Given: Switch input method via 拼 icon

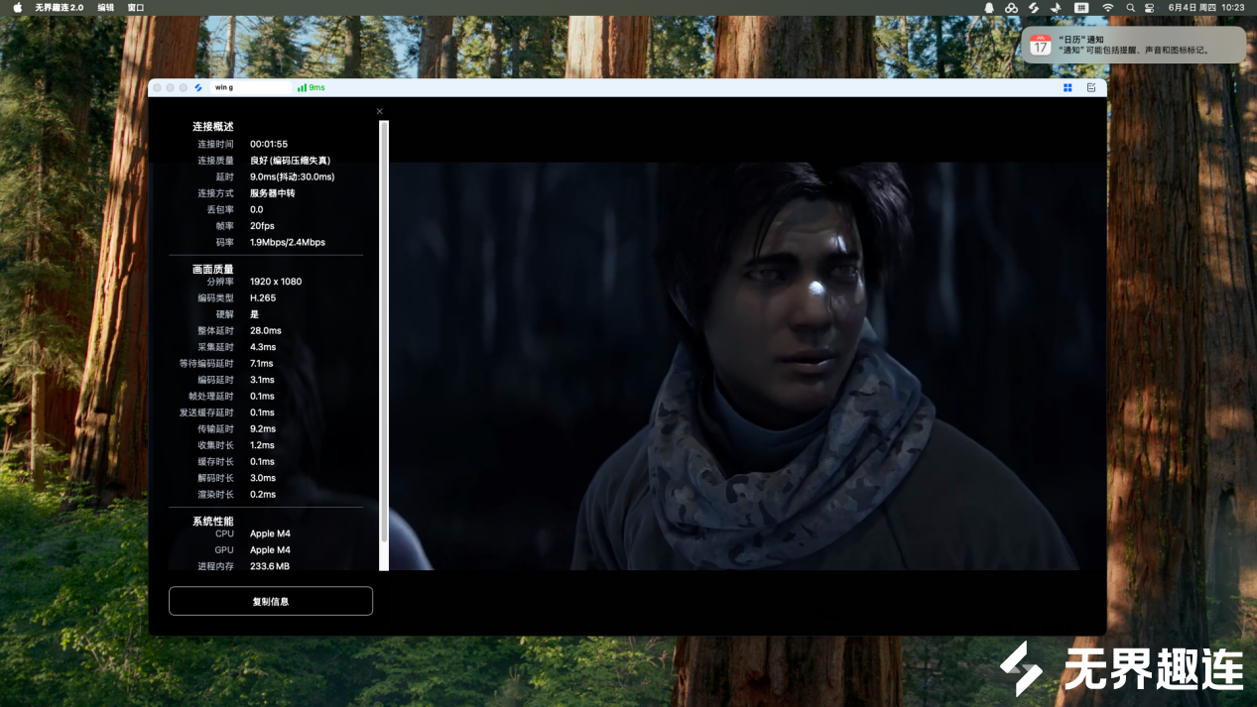Looking at the screenshot, I should coord(1081,7).
